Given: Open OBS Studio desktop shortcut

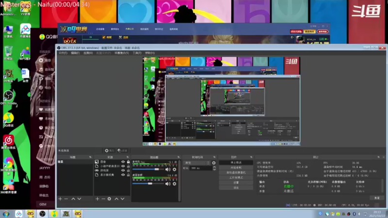Looking at the screenshot, I should [8, 98].
